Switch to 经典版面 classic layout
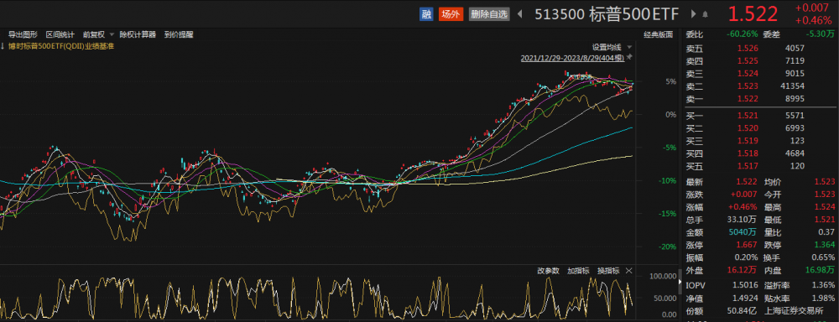This screenshot has width=839, height=322. click(x=658, y=34)
